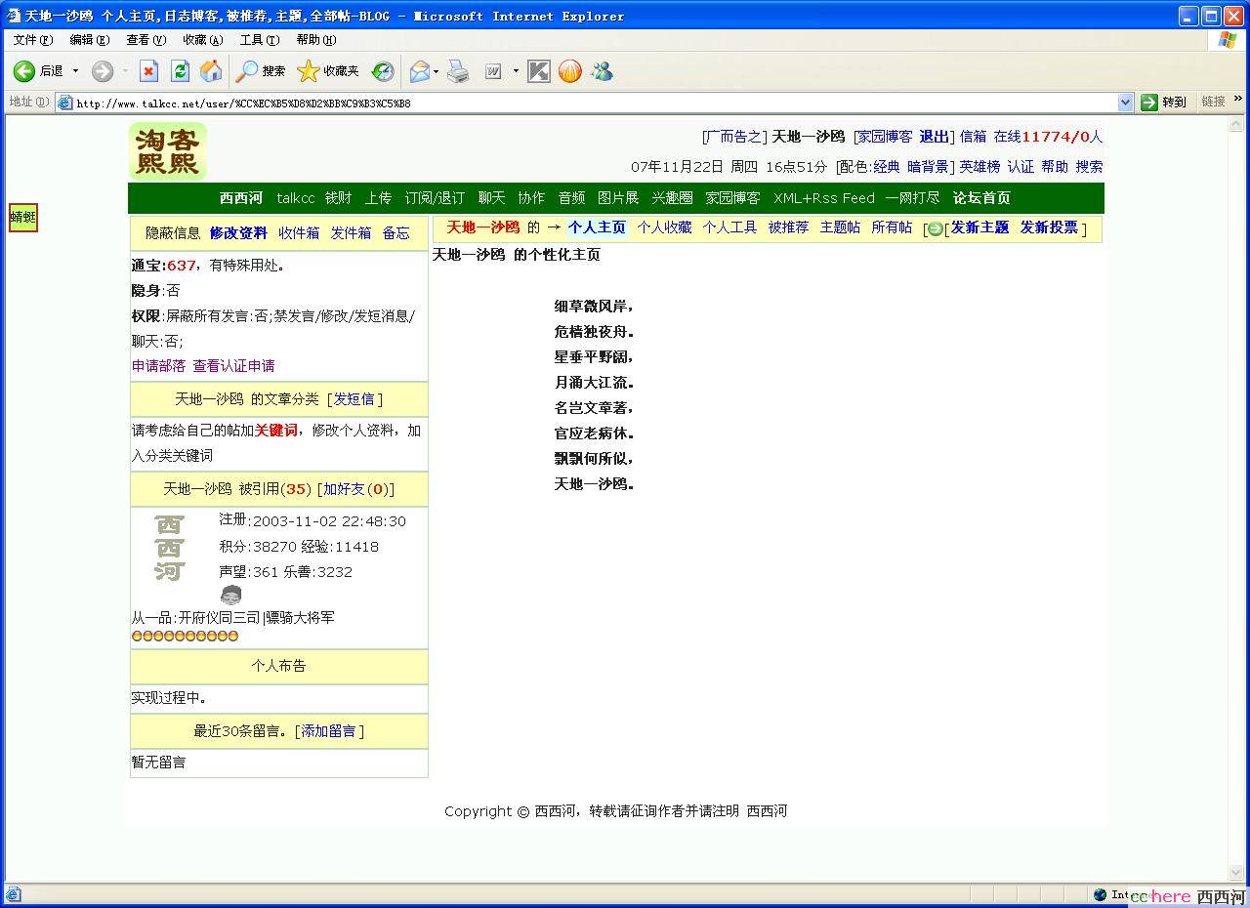The height and width of the screenshot is (908, 1250).
Task: Click the IE Back arrow button
Action: (x=25, y=71)
